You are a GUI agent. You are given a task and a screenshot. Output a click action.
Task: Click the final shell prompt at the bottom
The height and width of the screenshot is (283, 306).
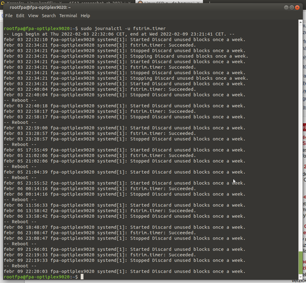click(x=41, y=277)
